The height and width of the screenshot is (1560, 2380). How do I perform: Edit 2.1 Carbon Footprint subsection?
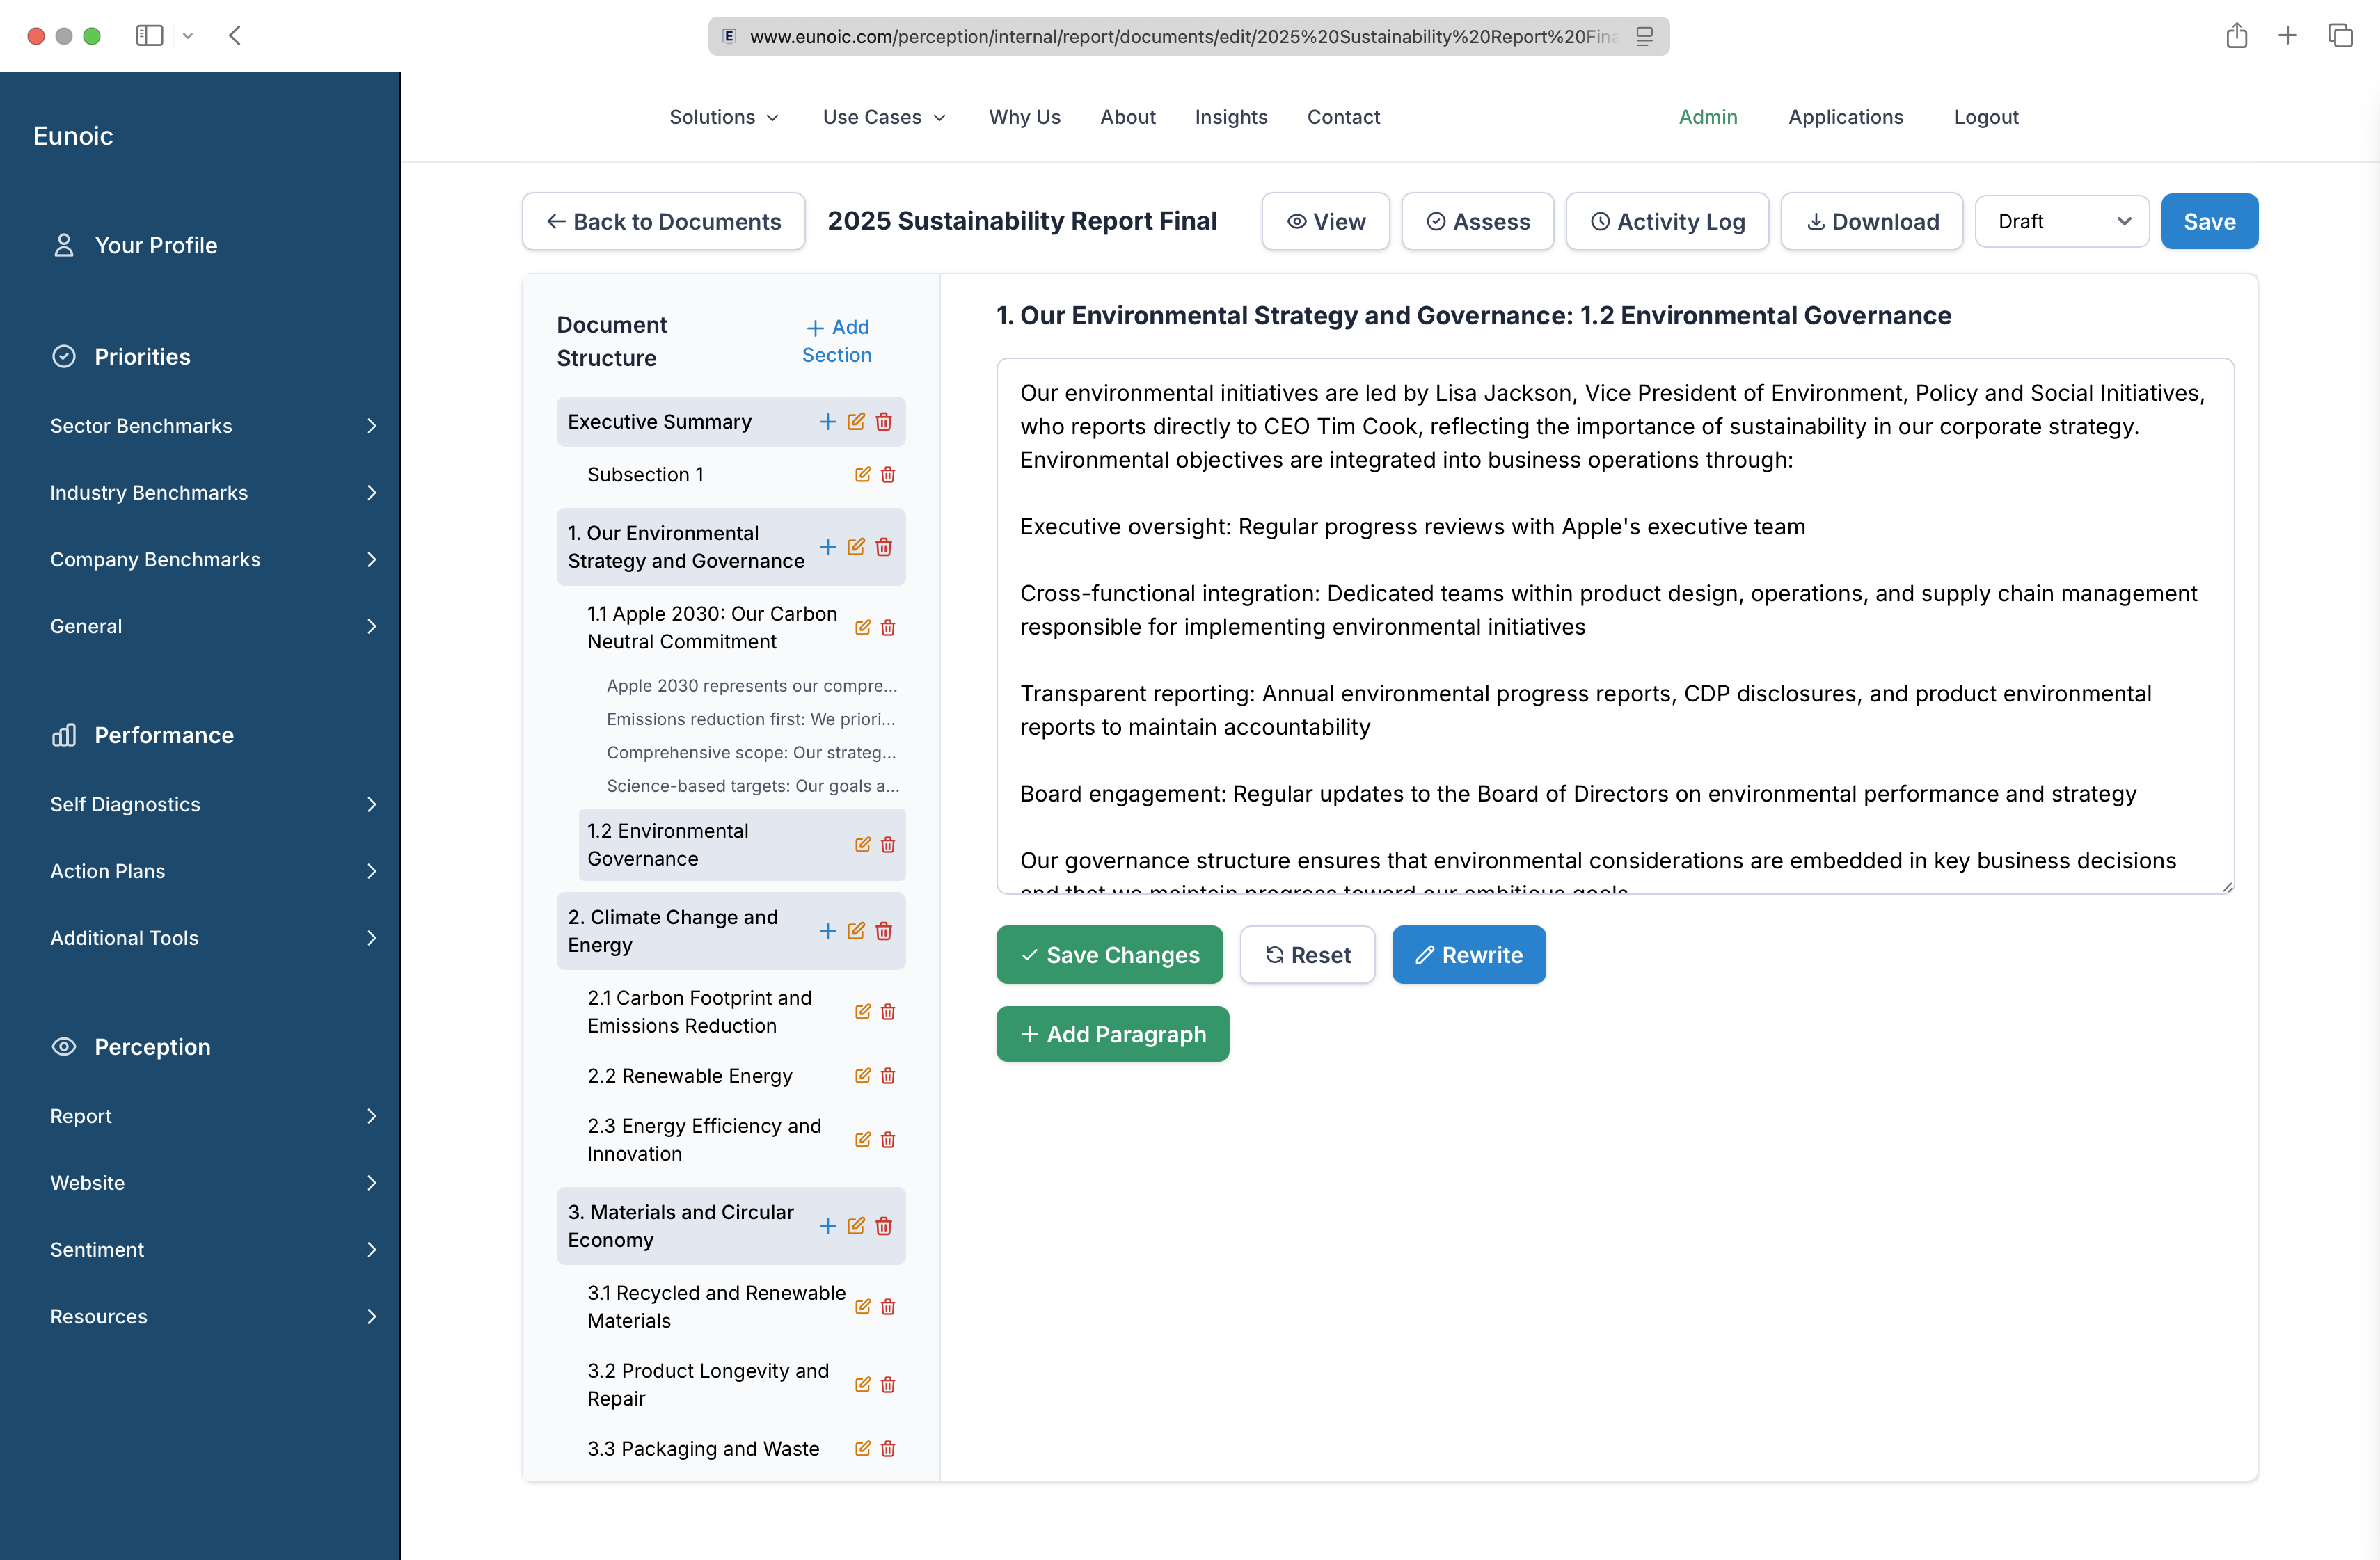tap(862, 1012)
